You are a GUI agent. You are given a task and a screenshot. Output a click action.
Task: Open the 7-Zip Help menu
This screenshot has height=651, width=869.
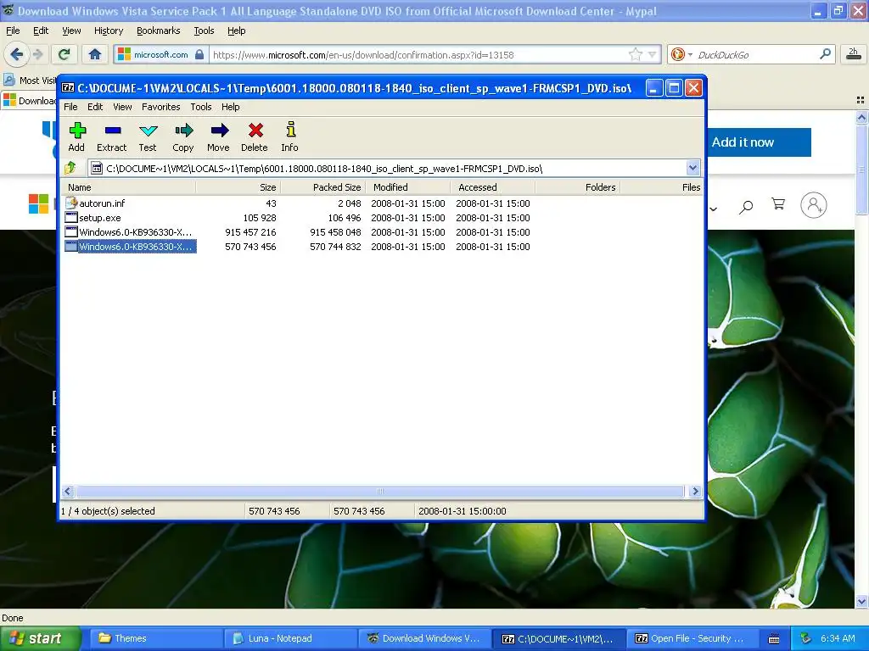[x=231, y=107]
